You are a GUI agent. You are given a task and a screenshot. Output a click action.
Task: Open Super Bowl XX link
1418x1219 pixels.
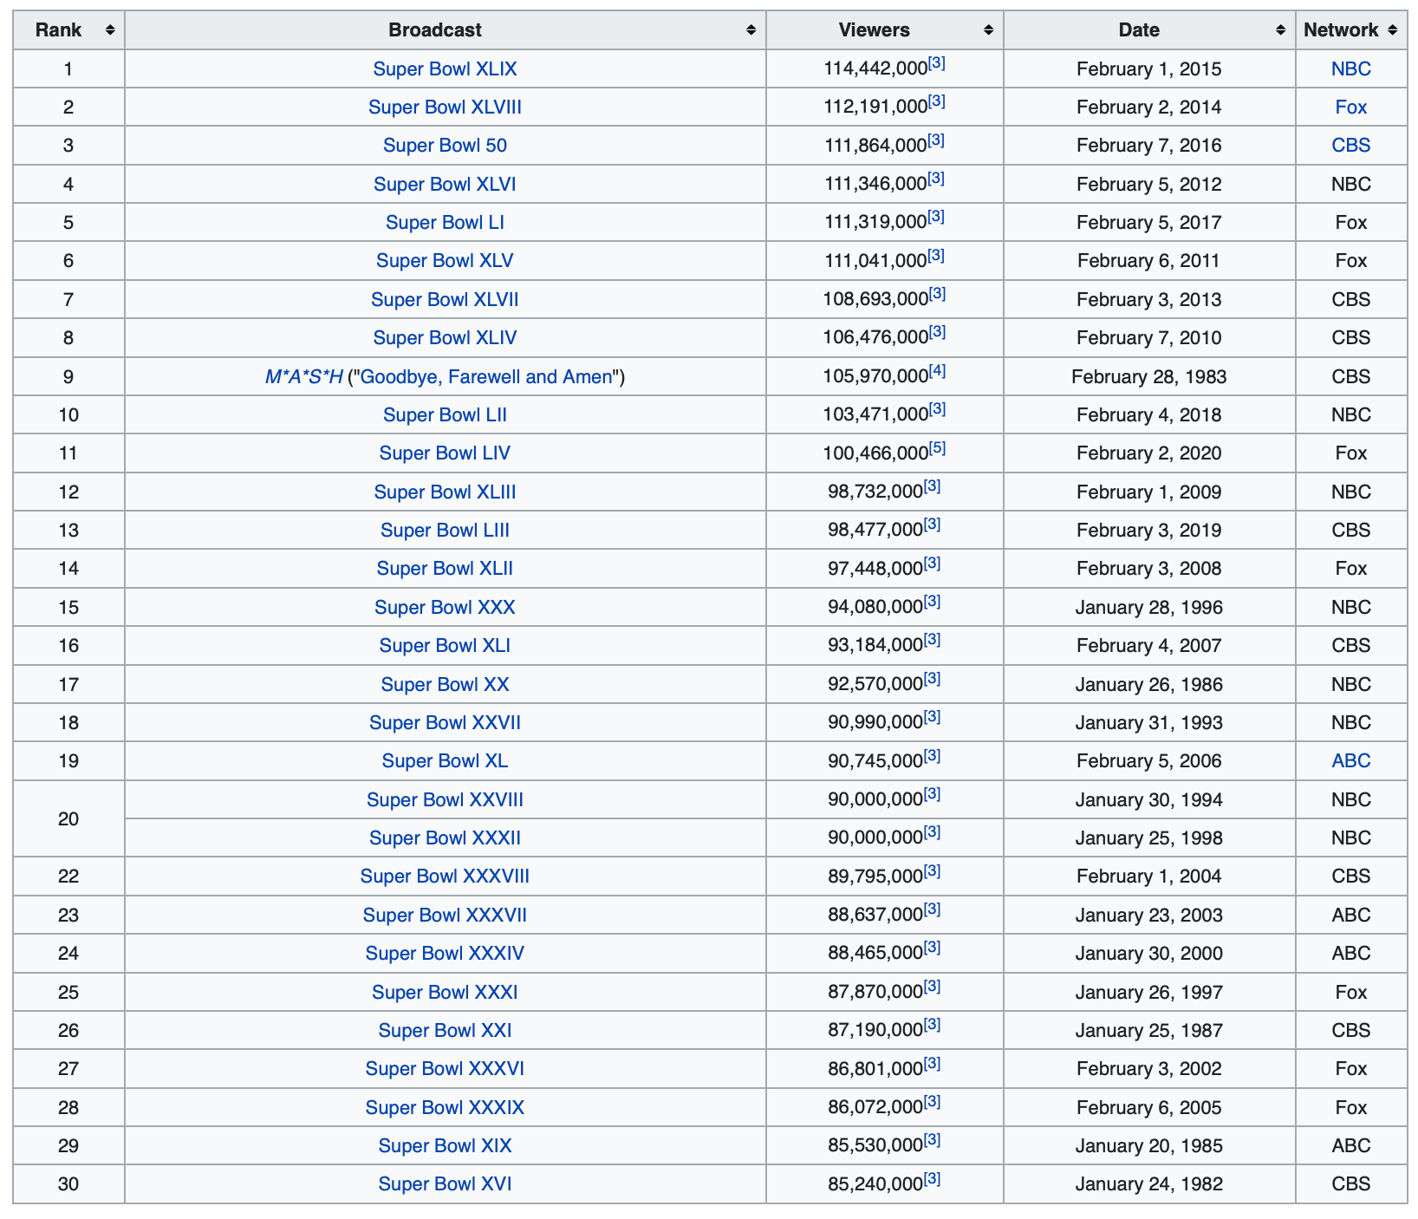445,685
